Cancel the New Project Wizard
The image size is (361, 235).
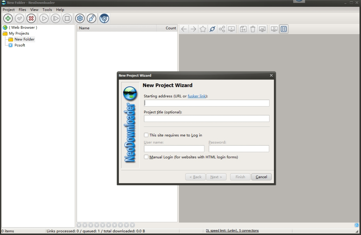pos(261,177)
